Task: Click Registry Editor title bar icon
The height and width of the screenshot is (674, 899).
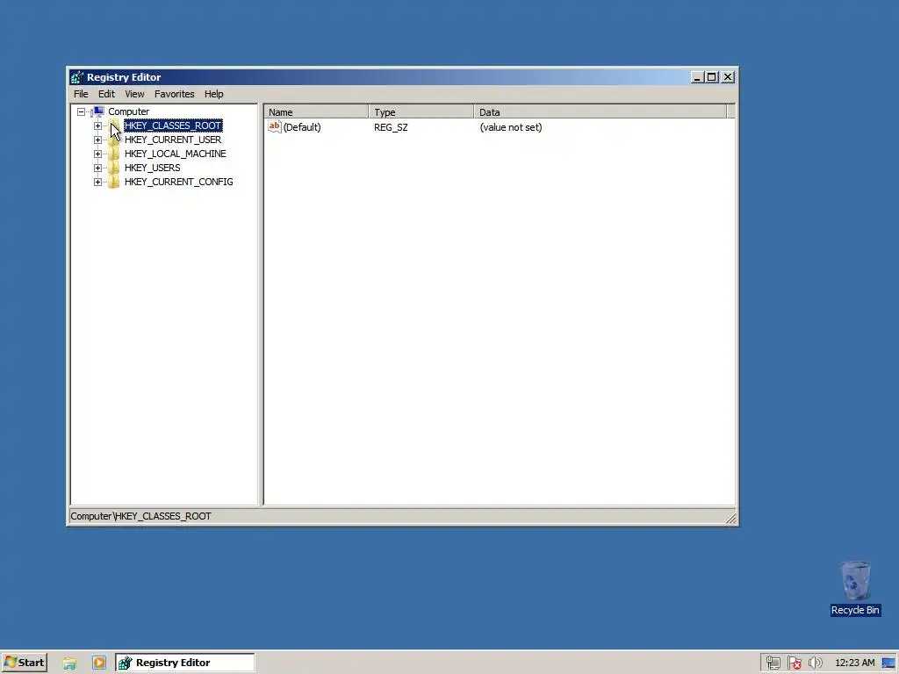Action: 77,77
